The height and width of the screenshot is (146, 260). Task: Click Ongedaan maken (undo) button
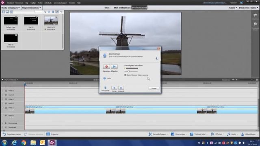point(12,134)
